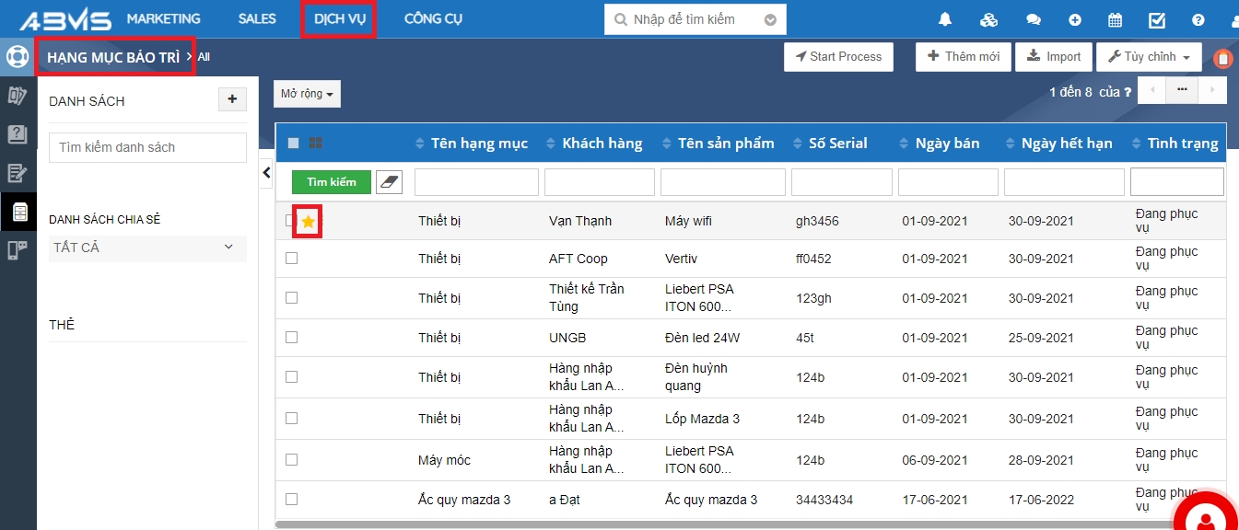Click the help question mark icon
The height and width of the screenshot is (530, 1239).
(1198, 19)
